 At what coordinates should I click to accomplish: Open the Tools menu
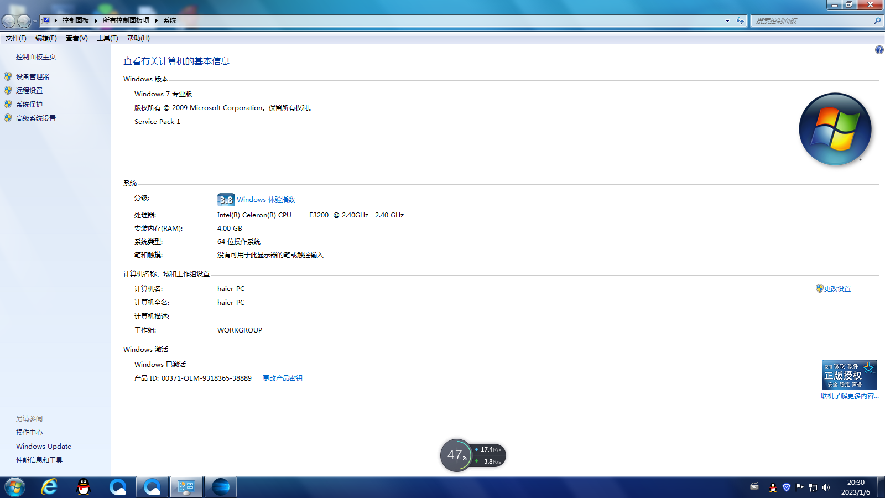pos(107,38)
